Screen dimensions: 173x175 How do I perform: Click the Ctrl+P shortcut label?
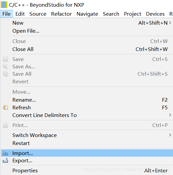[160, 125]
